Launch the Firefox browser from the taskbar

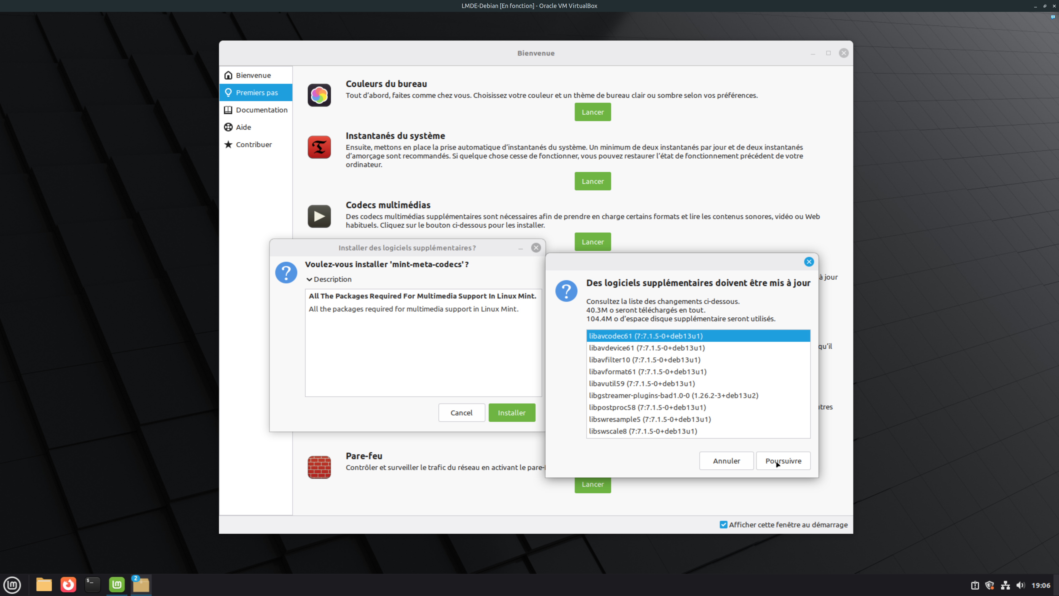pyautogui.click(x=68, y=584)
